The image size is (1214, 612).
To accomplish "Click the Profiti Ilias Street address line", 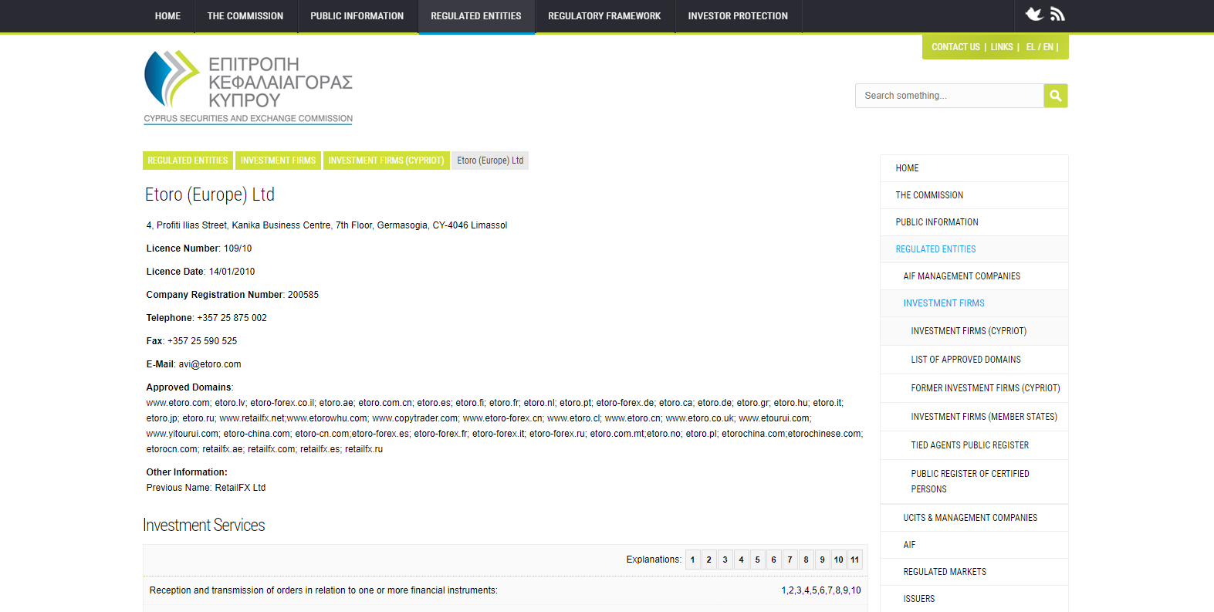I will click(327, 225).
